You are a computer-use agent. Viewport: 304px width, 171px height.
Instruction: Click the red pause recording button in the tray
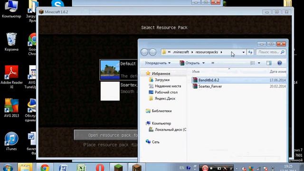point(205,168)
